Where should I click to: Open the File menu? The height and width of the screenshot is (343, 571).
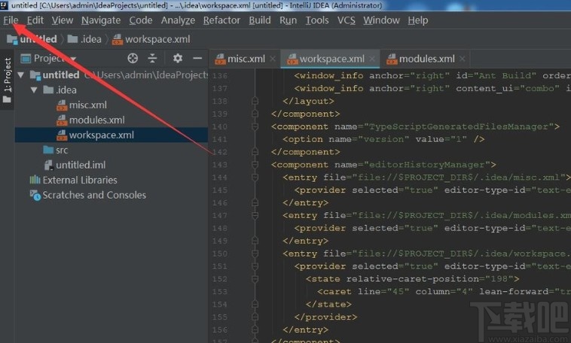pos(11,20)
